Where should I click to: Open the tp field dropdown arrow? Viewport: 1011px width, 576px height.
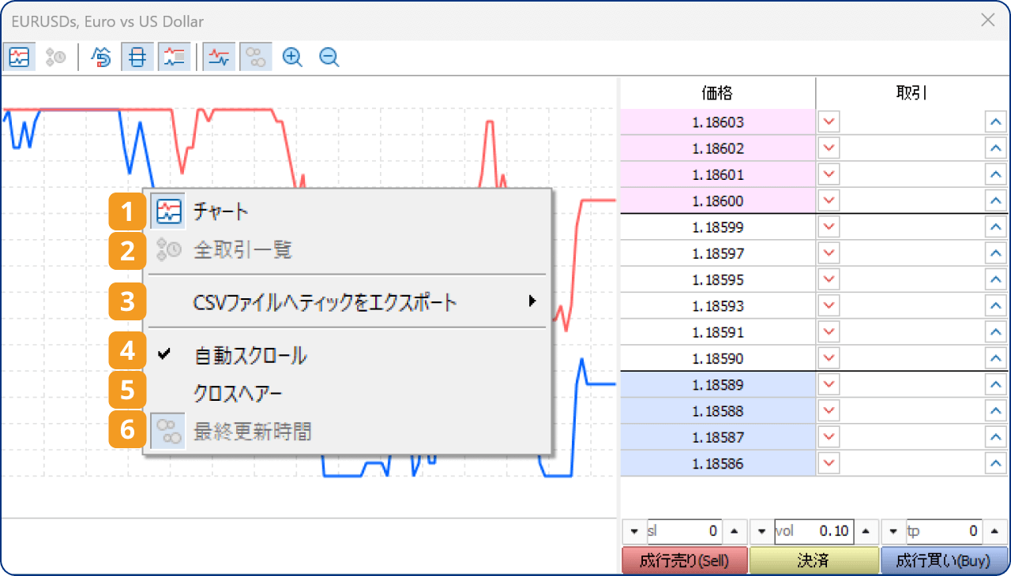click(x=892, y=531)
